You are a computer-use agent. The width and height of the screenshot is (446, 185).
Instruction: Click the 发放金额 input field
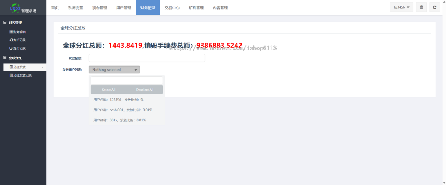click(147, 58)
